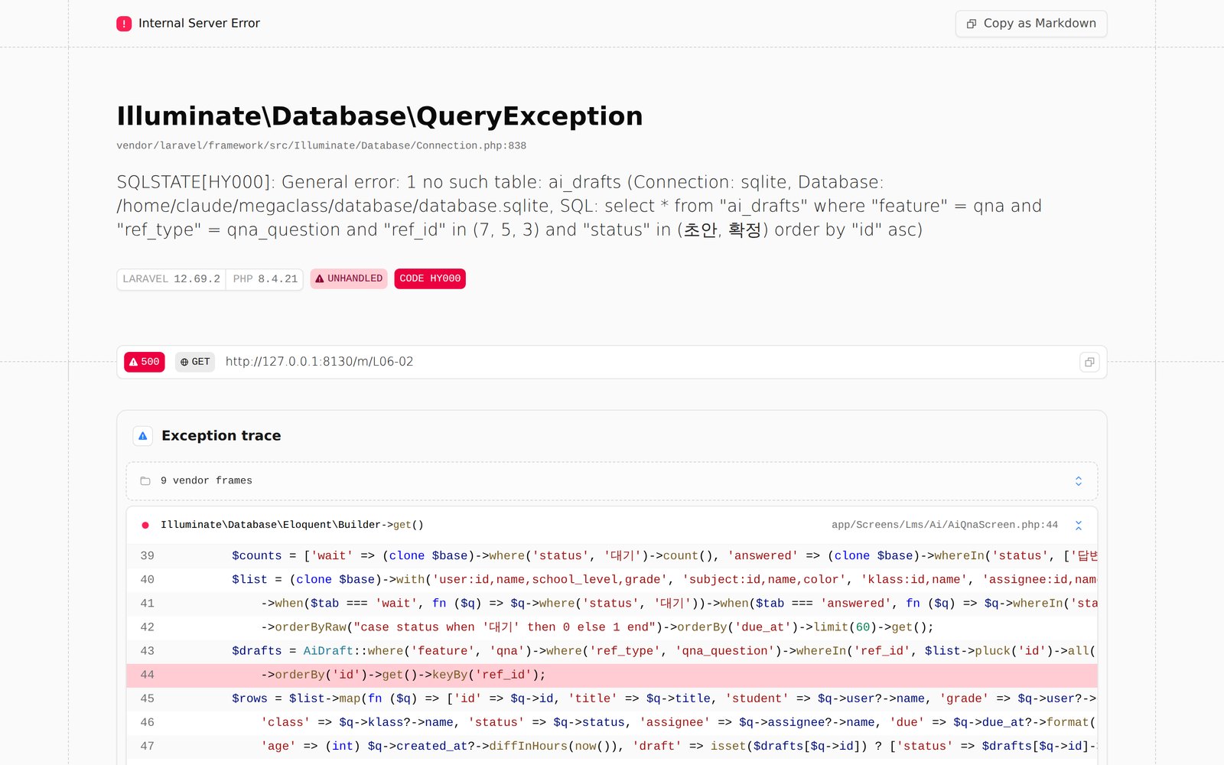Click the Connection.php:838 file path
The height and width of the screenshot is (765, 1224).
pyautogui.click(x=321, y=145)
